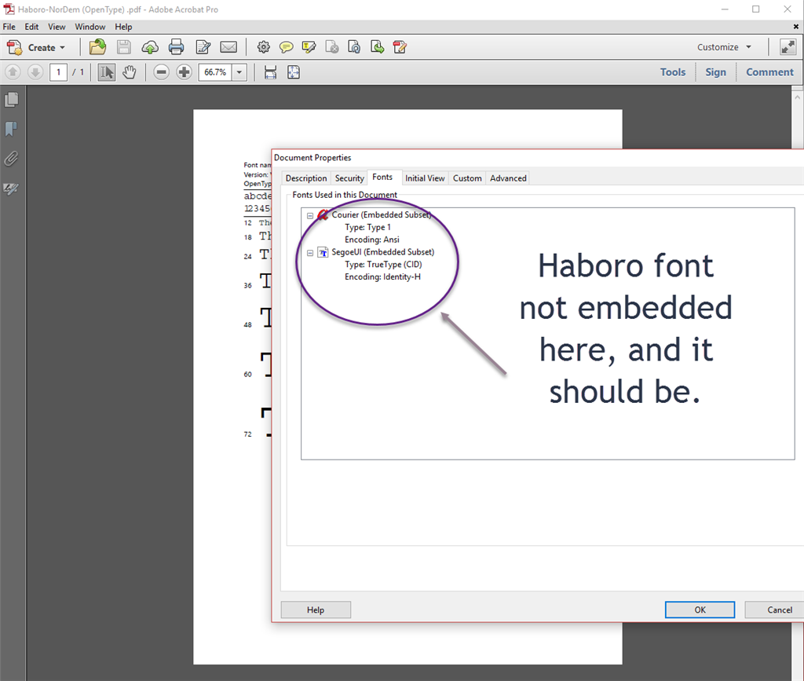Close the document with menu bar X

click(796, 27)
